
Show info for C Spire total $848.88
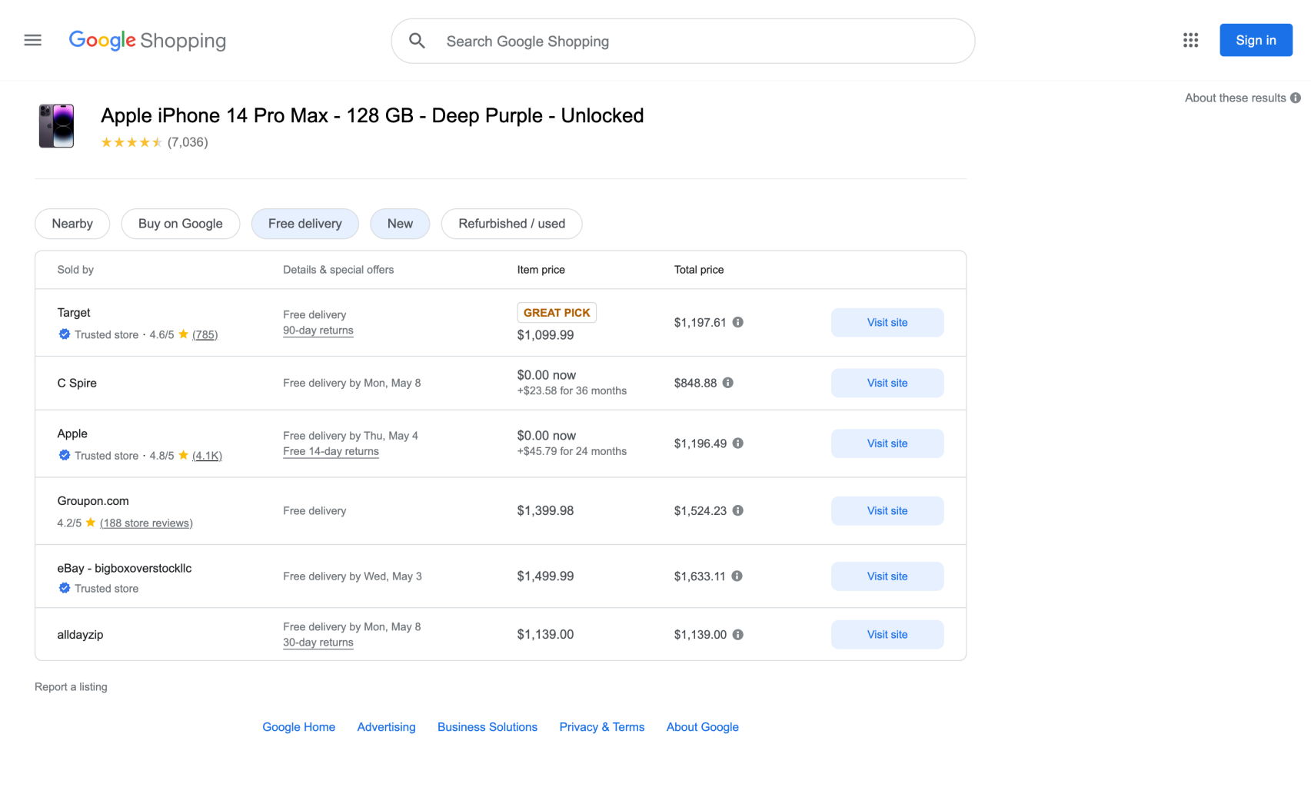(x=727, y=383)
